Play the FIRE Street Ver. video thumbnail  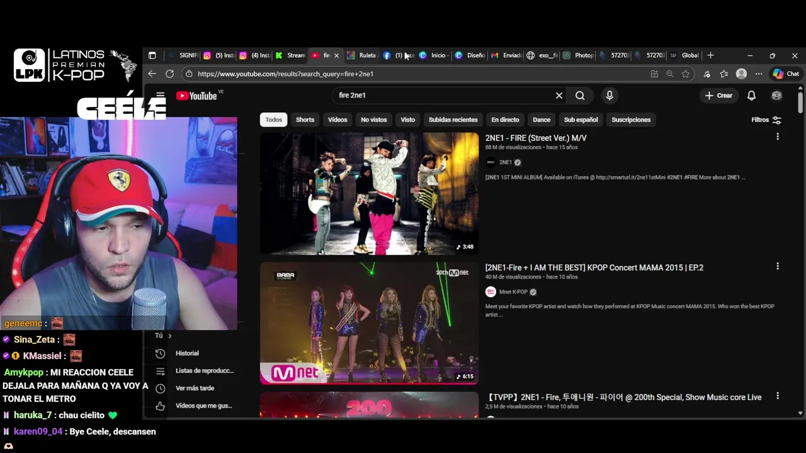pyautogui.click(x=369, y=193)
